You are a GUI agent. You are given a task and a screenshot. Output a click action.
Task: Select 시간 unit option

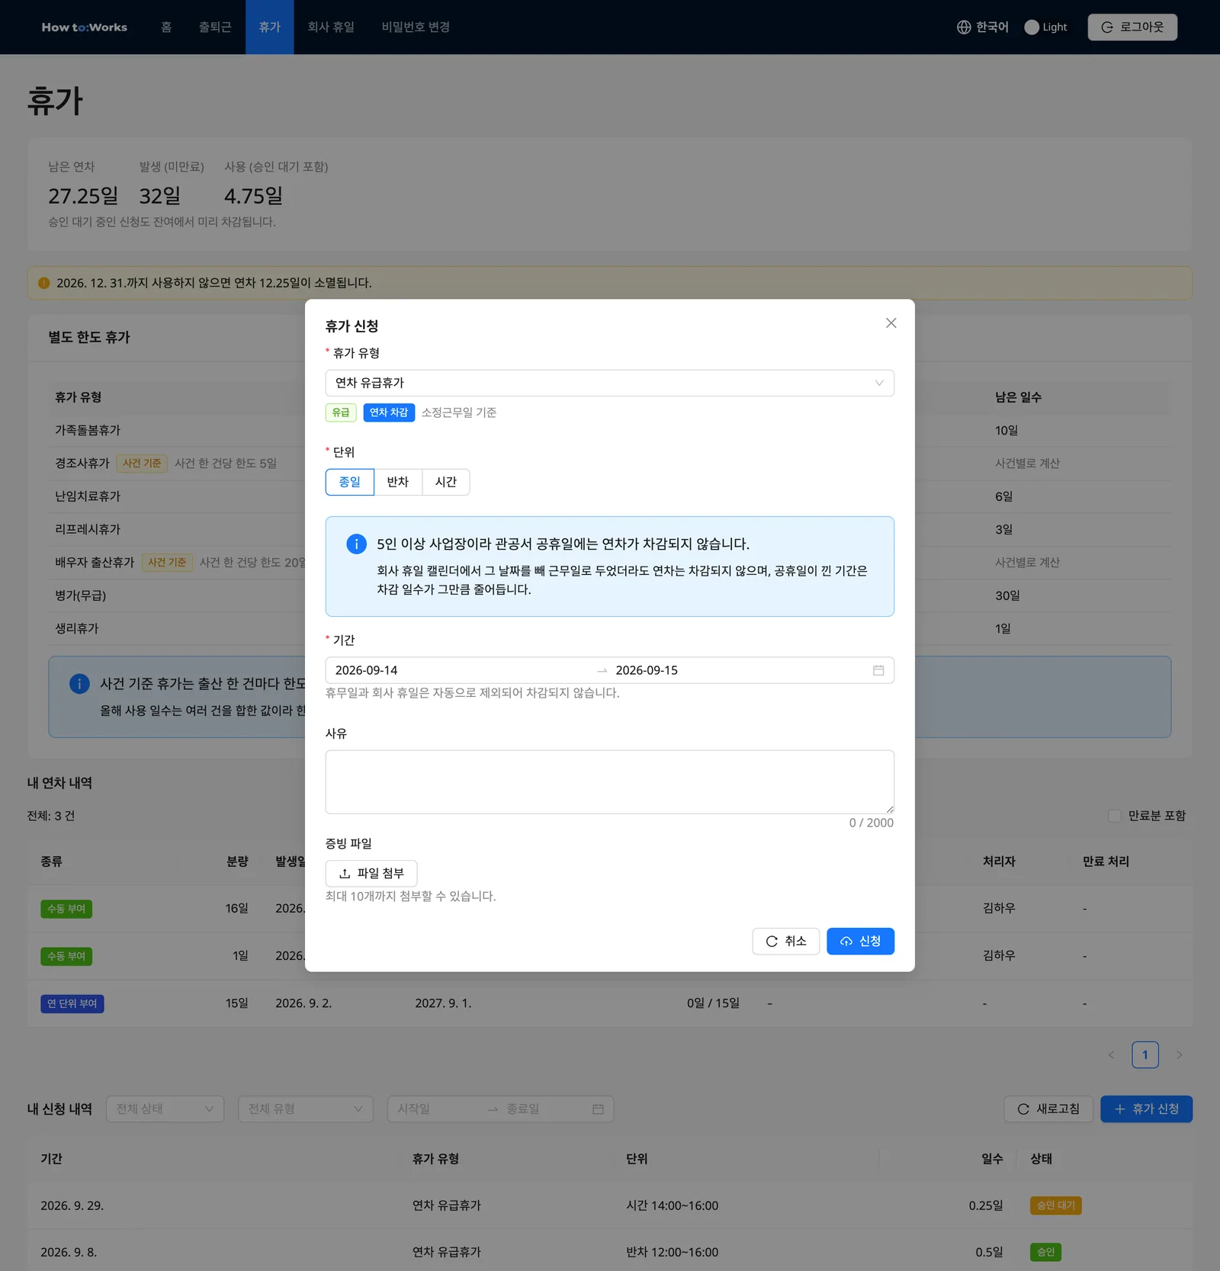[x=445, y=482]
